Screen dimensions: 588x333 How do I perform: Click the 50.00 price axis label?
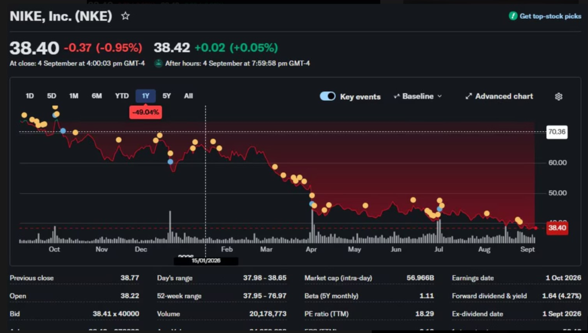pyautogui.click(x=557, y=193)
